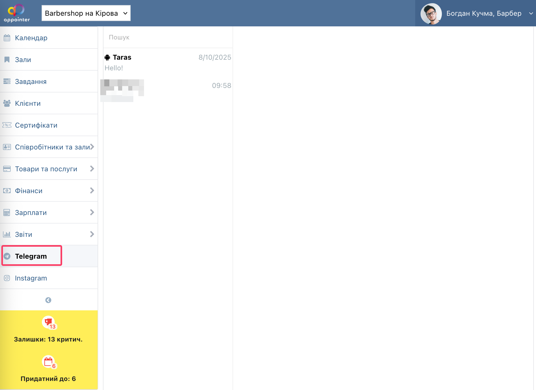Open the Зарплати menu section
The image size is (536, 390).
(x=31, y=213)
